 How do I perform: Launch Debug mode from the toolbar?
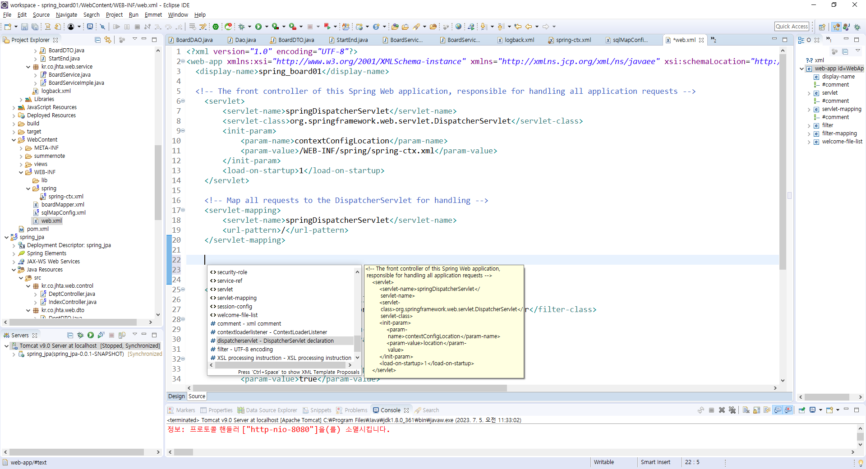(x=242, y=27)
